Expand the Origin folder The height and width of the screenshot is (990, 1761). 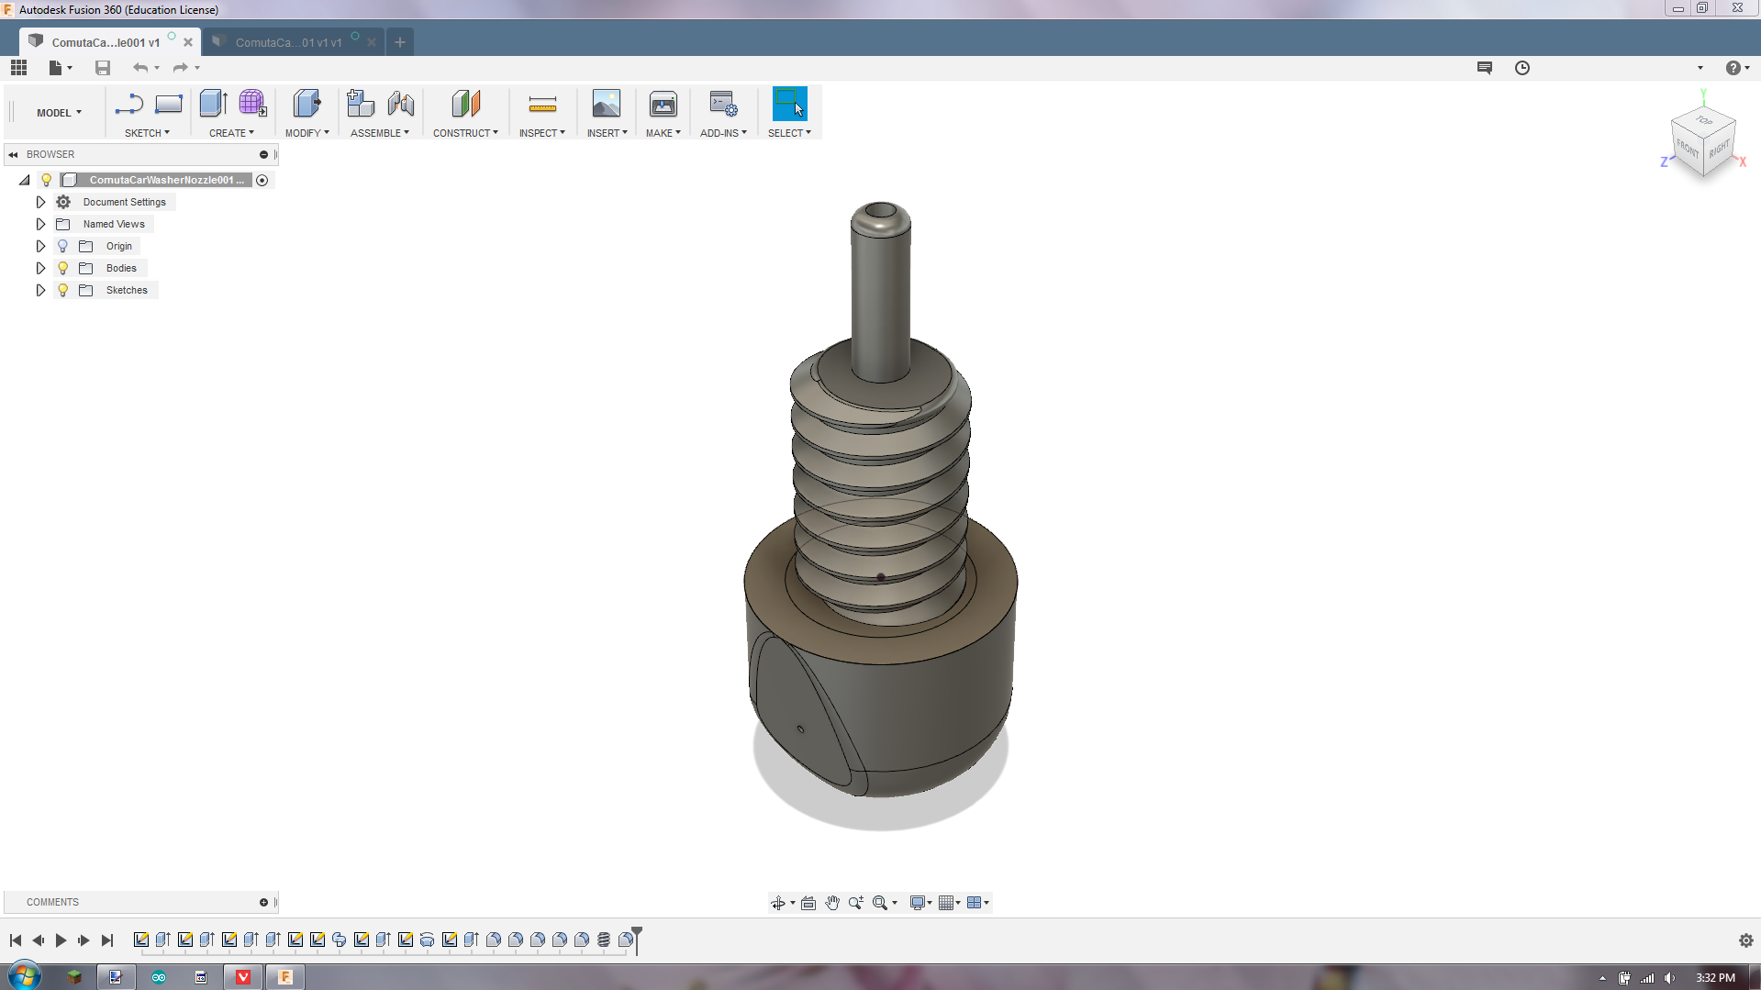tap(40, 246)
